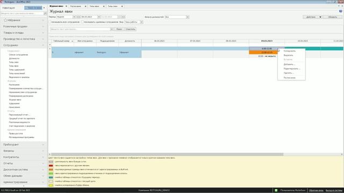
Task: Click the right arrow of the horizontal scrollbar
Action: tap(342, 154)
